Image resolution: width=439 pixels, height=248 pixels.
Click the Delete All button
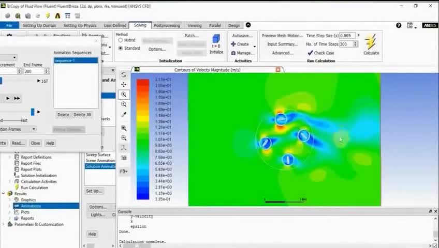[x=82, y=115]
